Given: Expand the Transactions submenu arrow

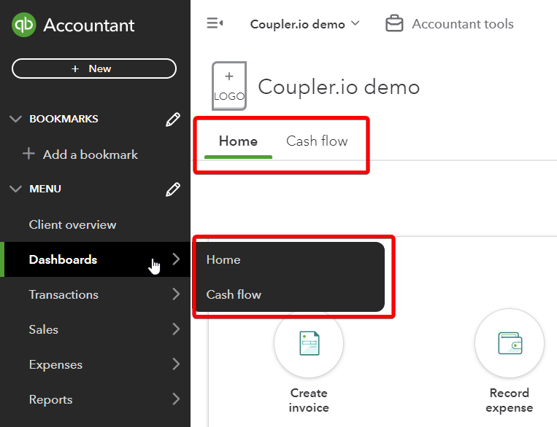Looking at the screenshot, I should click(176, 294).
